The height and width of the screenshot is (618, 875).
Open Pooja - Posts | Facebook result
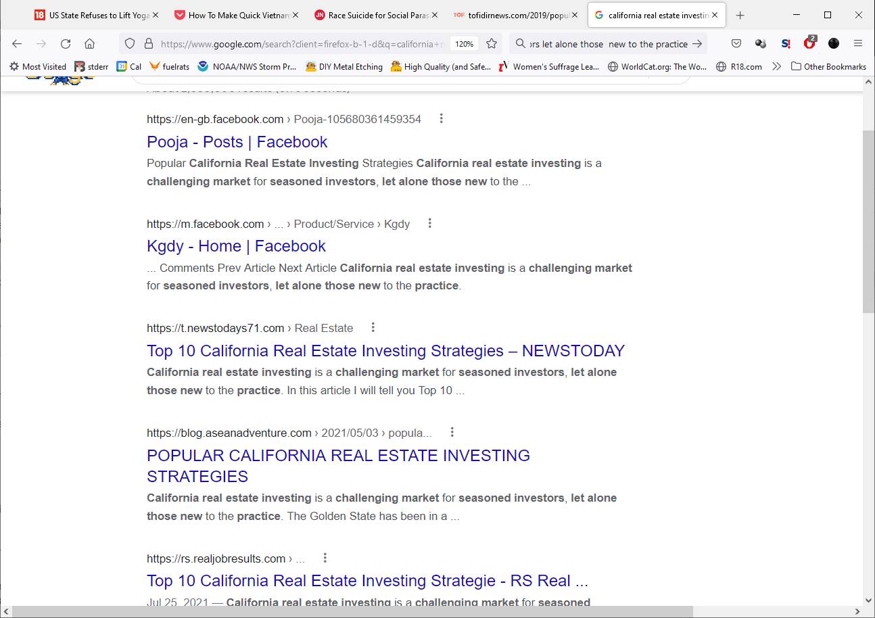tap(237, 142)
